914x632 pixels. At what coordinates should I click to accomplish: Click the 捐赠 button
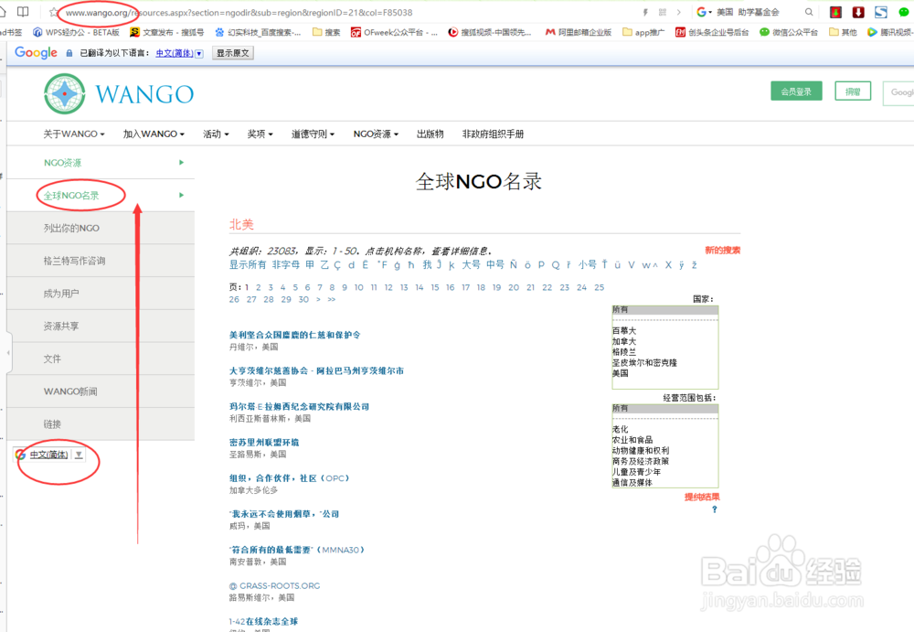[x=853, y=91]
